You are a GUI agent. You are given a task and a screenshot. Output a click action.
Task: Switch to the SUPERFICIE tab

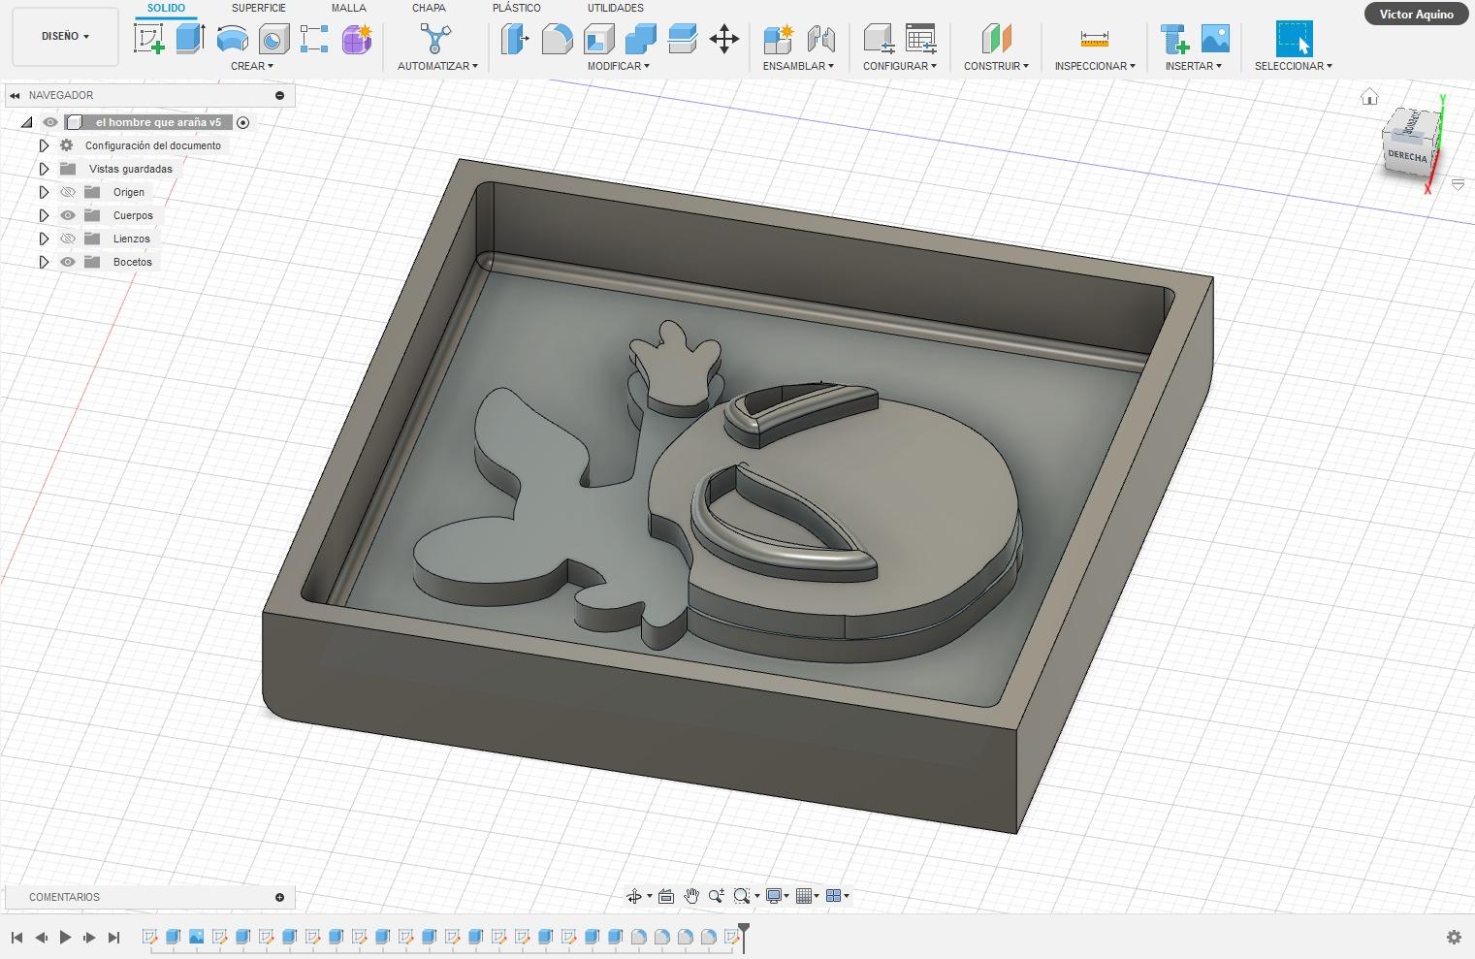[259, 8]
